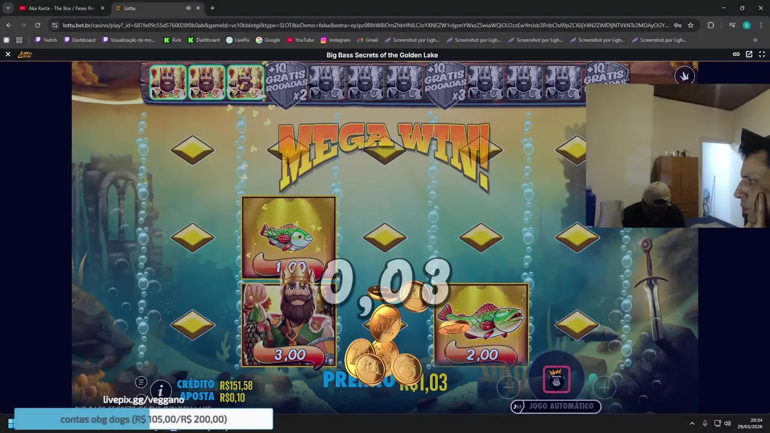Click the gorilla crown spin button

[556, 379]
